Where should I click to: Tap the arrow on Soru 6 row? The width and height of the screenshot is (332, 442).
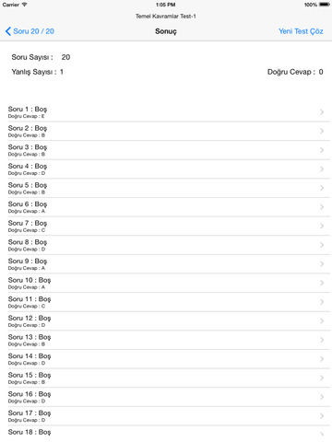(x=322, y=207)
